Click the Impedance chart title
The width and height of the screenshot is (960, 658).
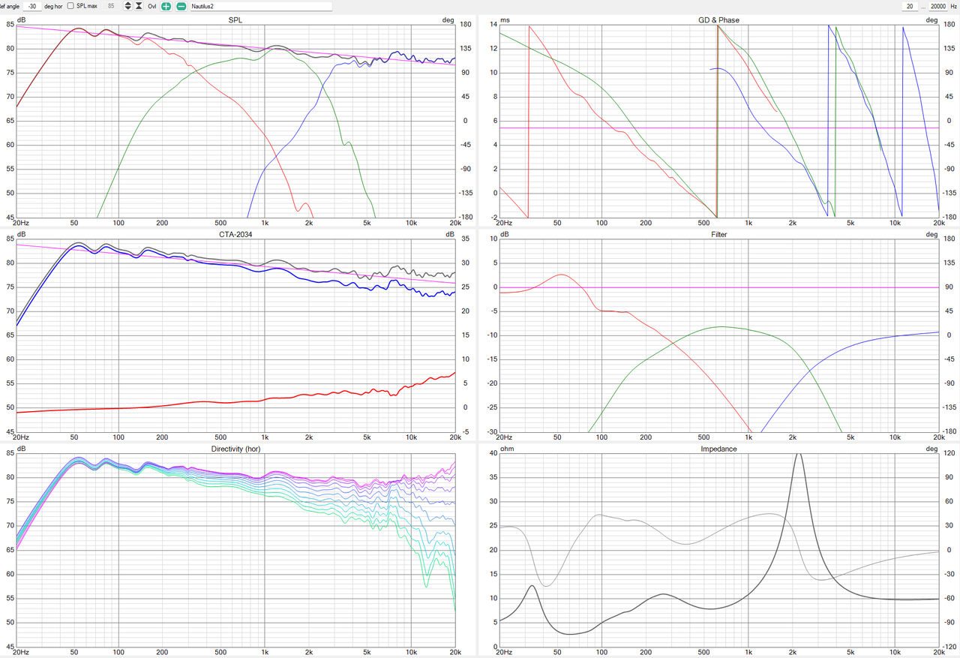click(x=718, y=449)
